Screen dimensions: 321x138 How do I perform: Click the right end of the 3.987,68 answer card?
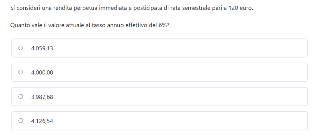tap(298, 97)
